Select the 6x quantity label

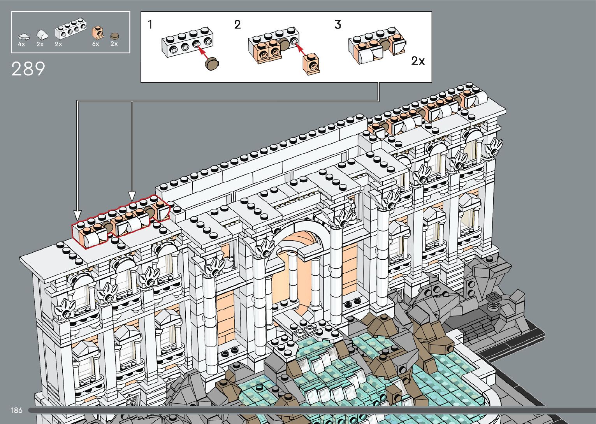pyautogui.click(x=95, y=44)
